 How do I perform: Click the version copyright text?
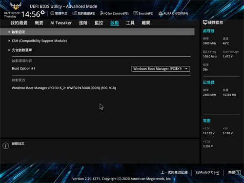[122, 179]
